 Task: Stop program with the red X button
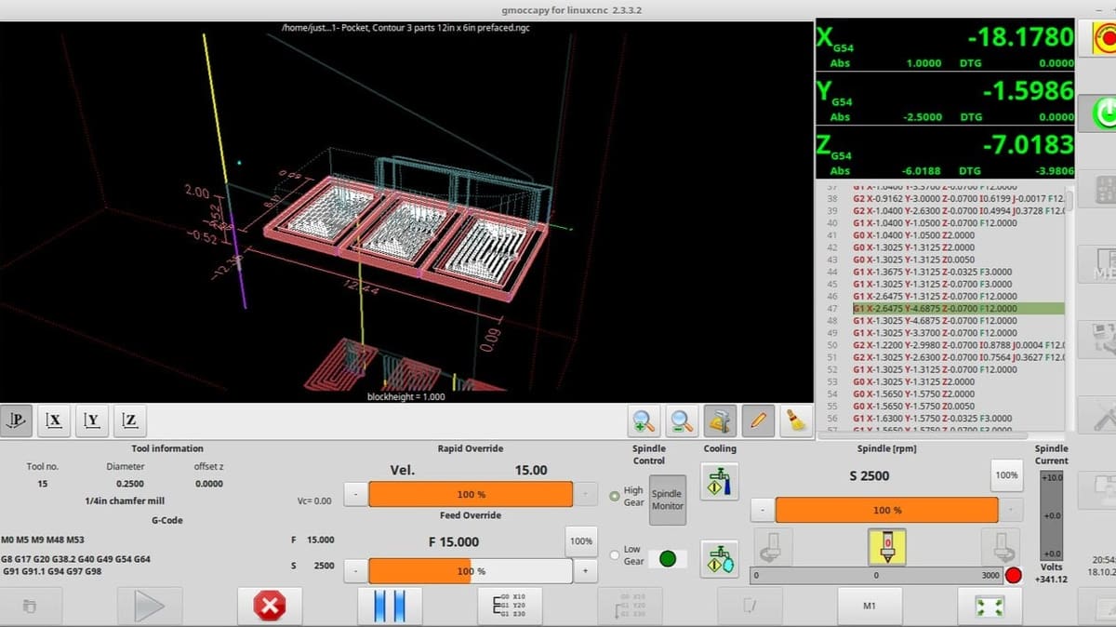(x=270, y=607)
